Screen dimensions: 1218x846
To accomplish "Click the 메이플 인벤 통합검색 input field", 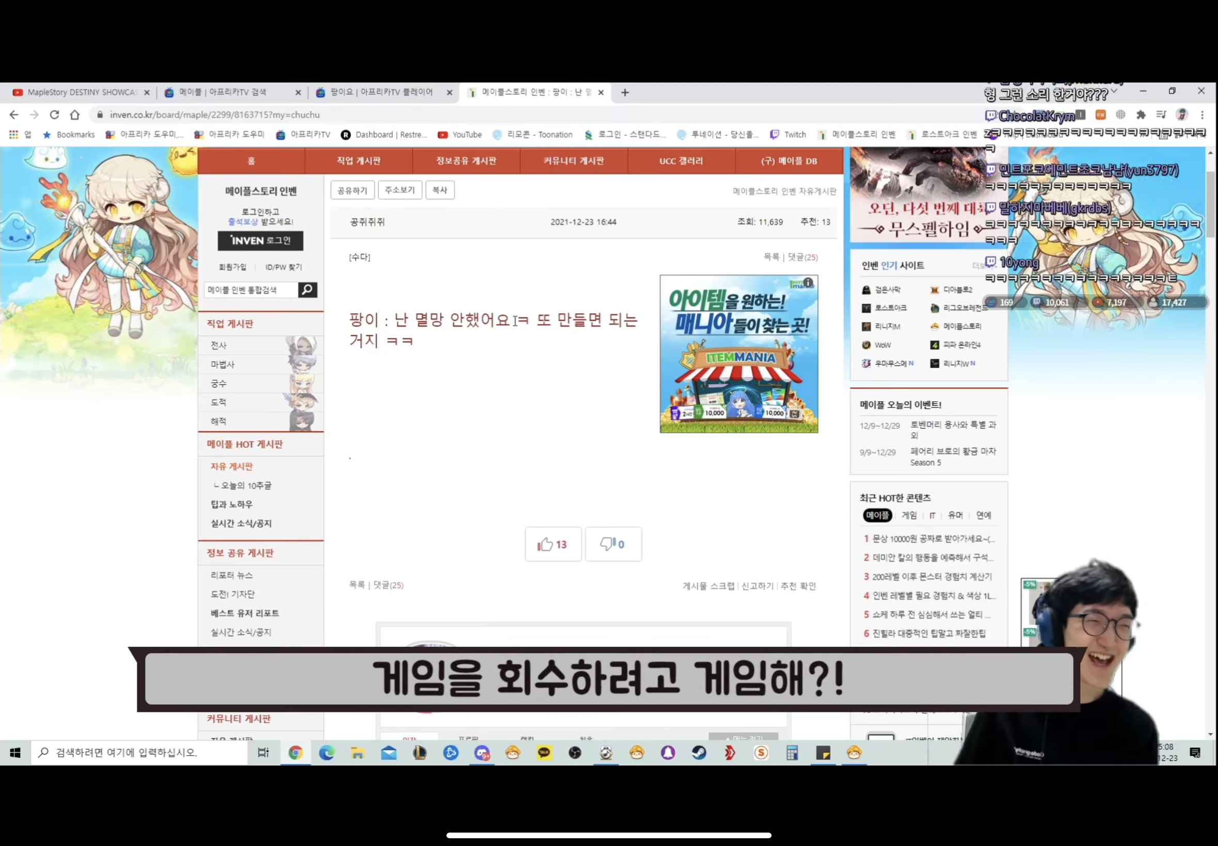I will coord(251,289).
